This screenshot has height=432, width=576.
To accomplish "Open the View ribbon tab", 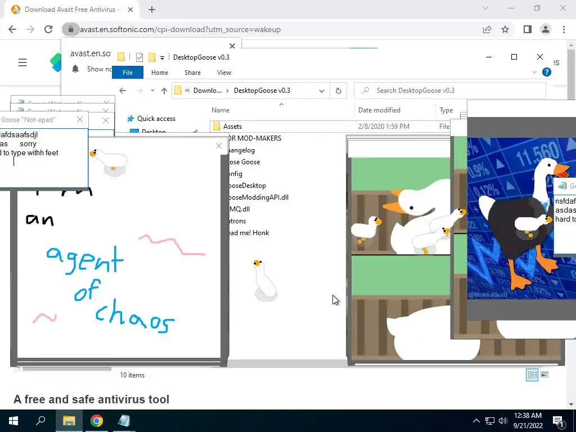I will (224, 73).
